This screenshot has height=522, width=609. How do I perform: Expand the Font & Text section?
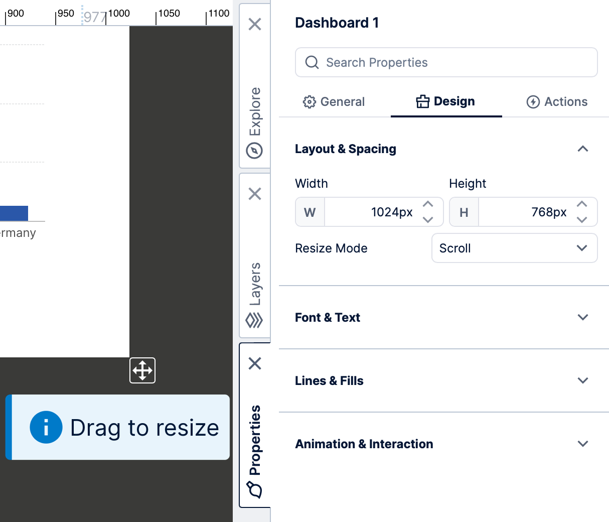582,318
